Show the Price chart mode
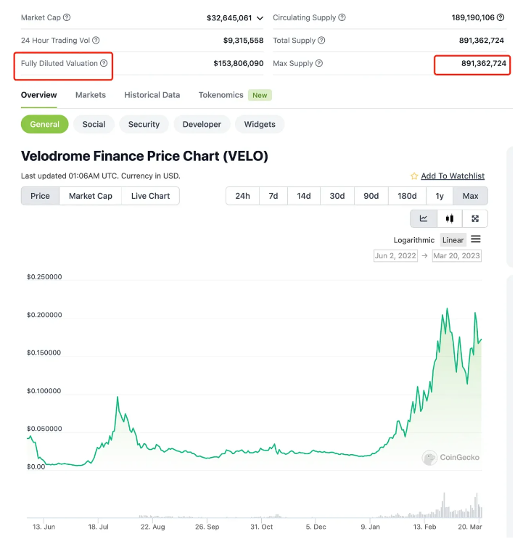The width and height of the screenshot is (523, 547). click(x=40, y=196)
